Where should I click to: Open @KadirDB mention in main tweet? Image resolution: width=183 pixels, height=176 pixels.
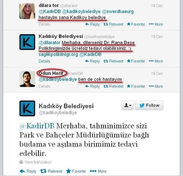point(37,126)
